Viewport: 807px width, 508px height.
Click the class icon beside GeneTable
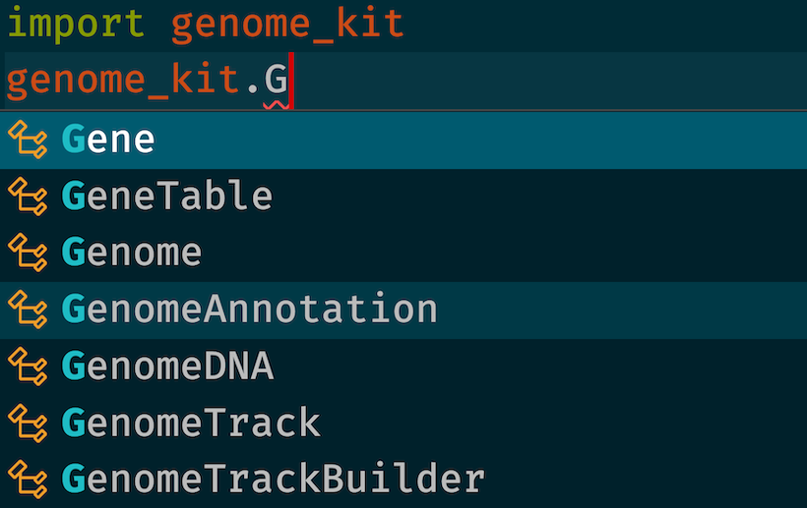coord(28,196)
